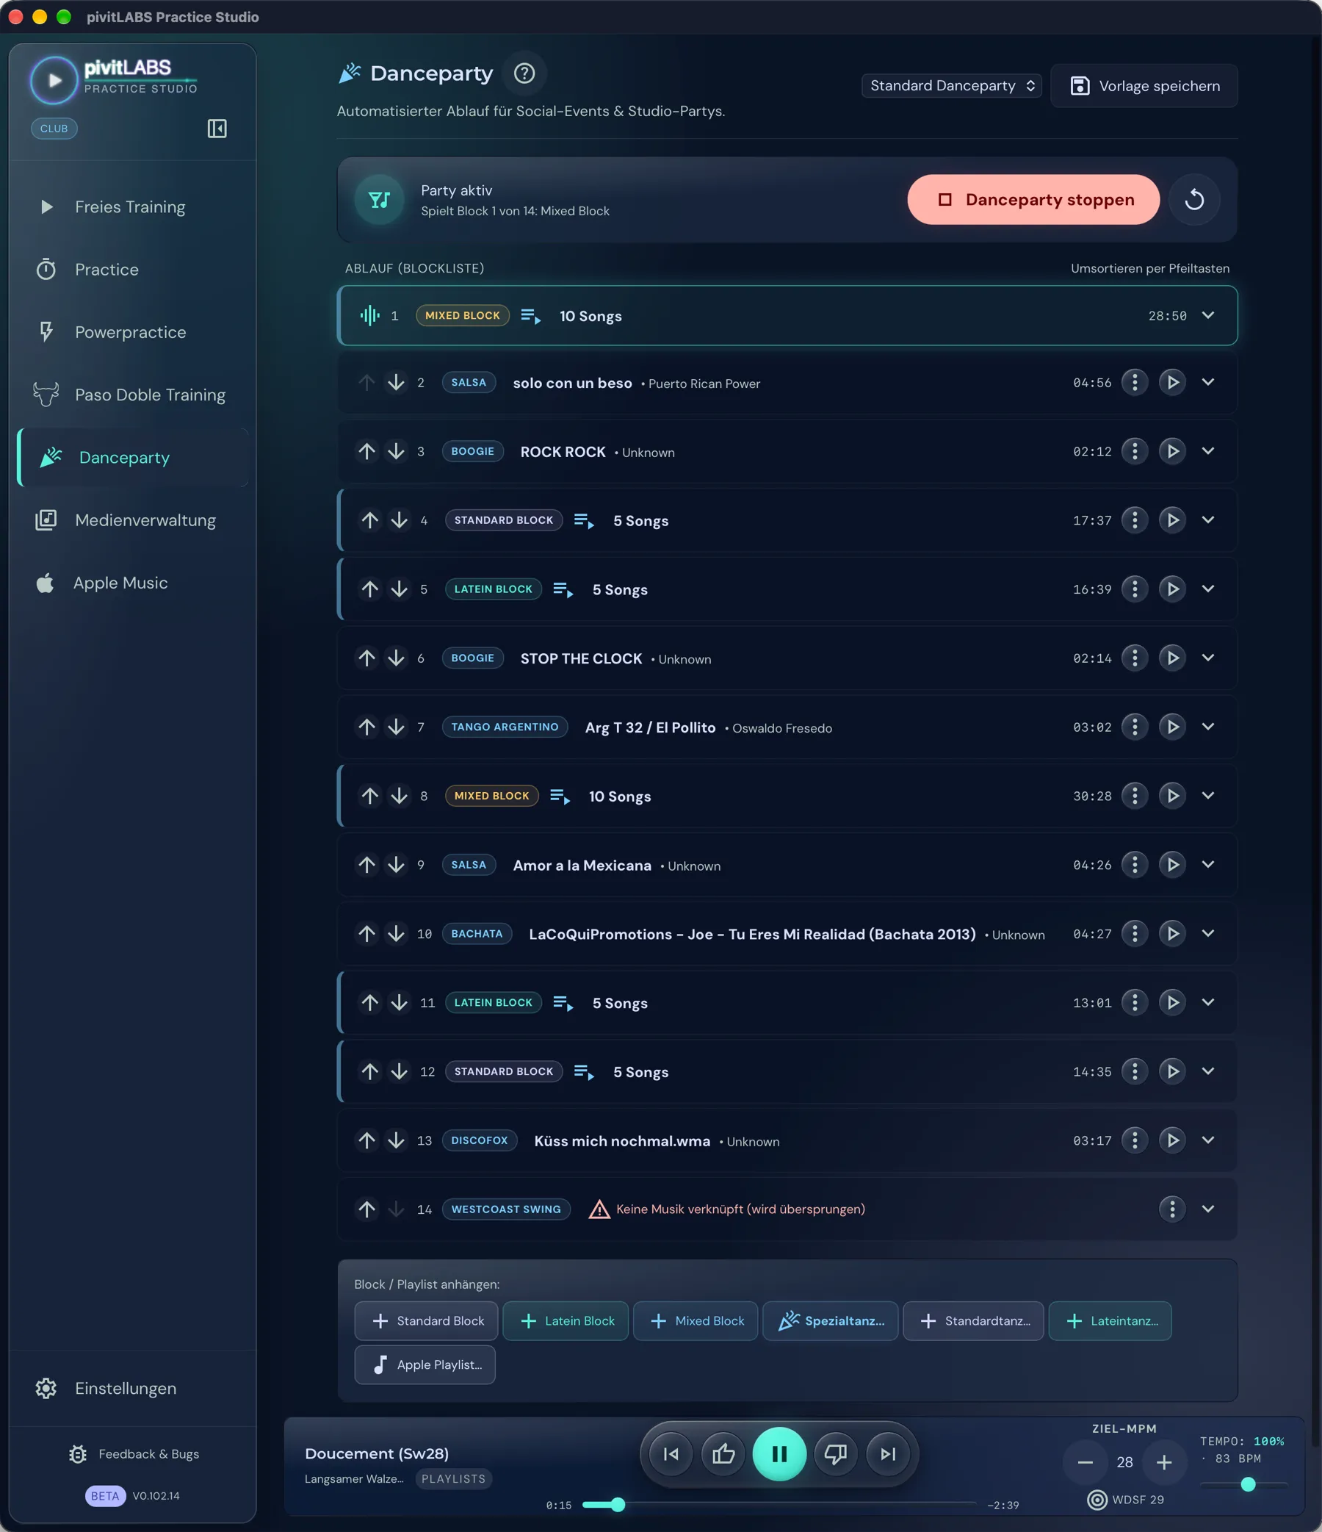Skip to the previous track

(671, 1453)
